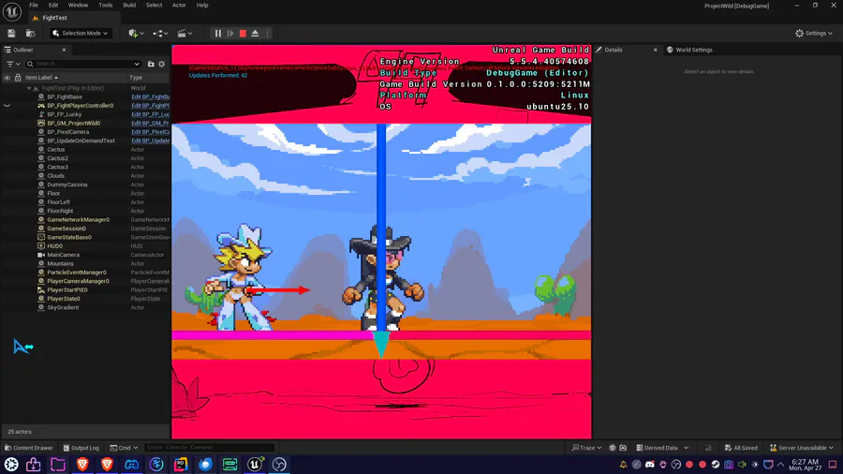This screenshot has width=843, height=474.
Task: Open the Select menu
Action: coord(154,6)
